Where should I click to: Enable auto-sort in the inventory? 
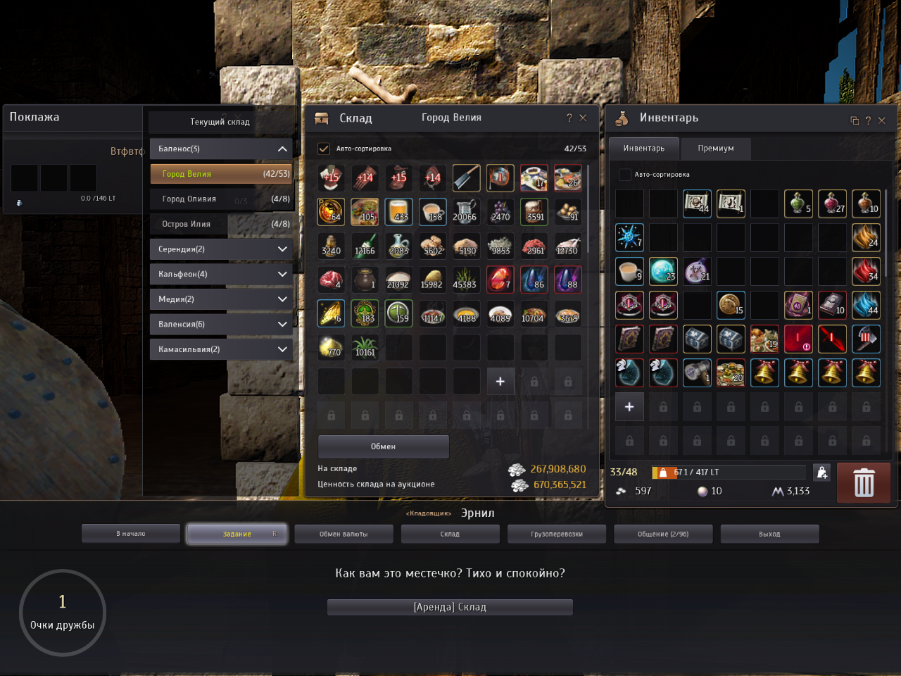[x=624, y=174]
